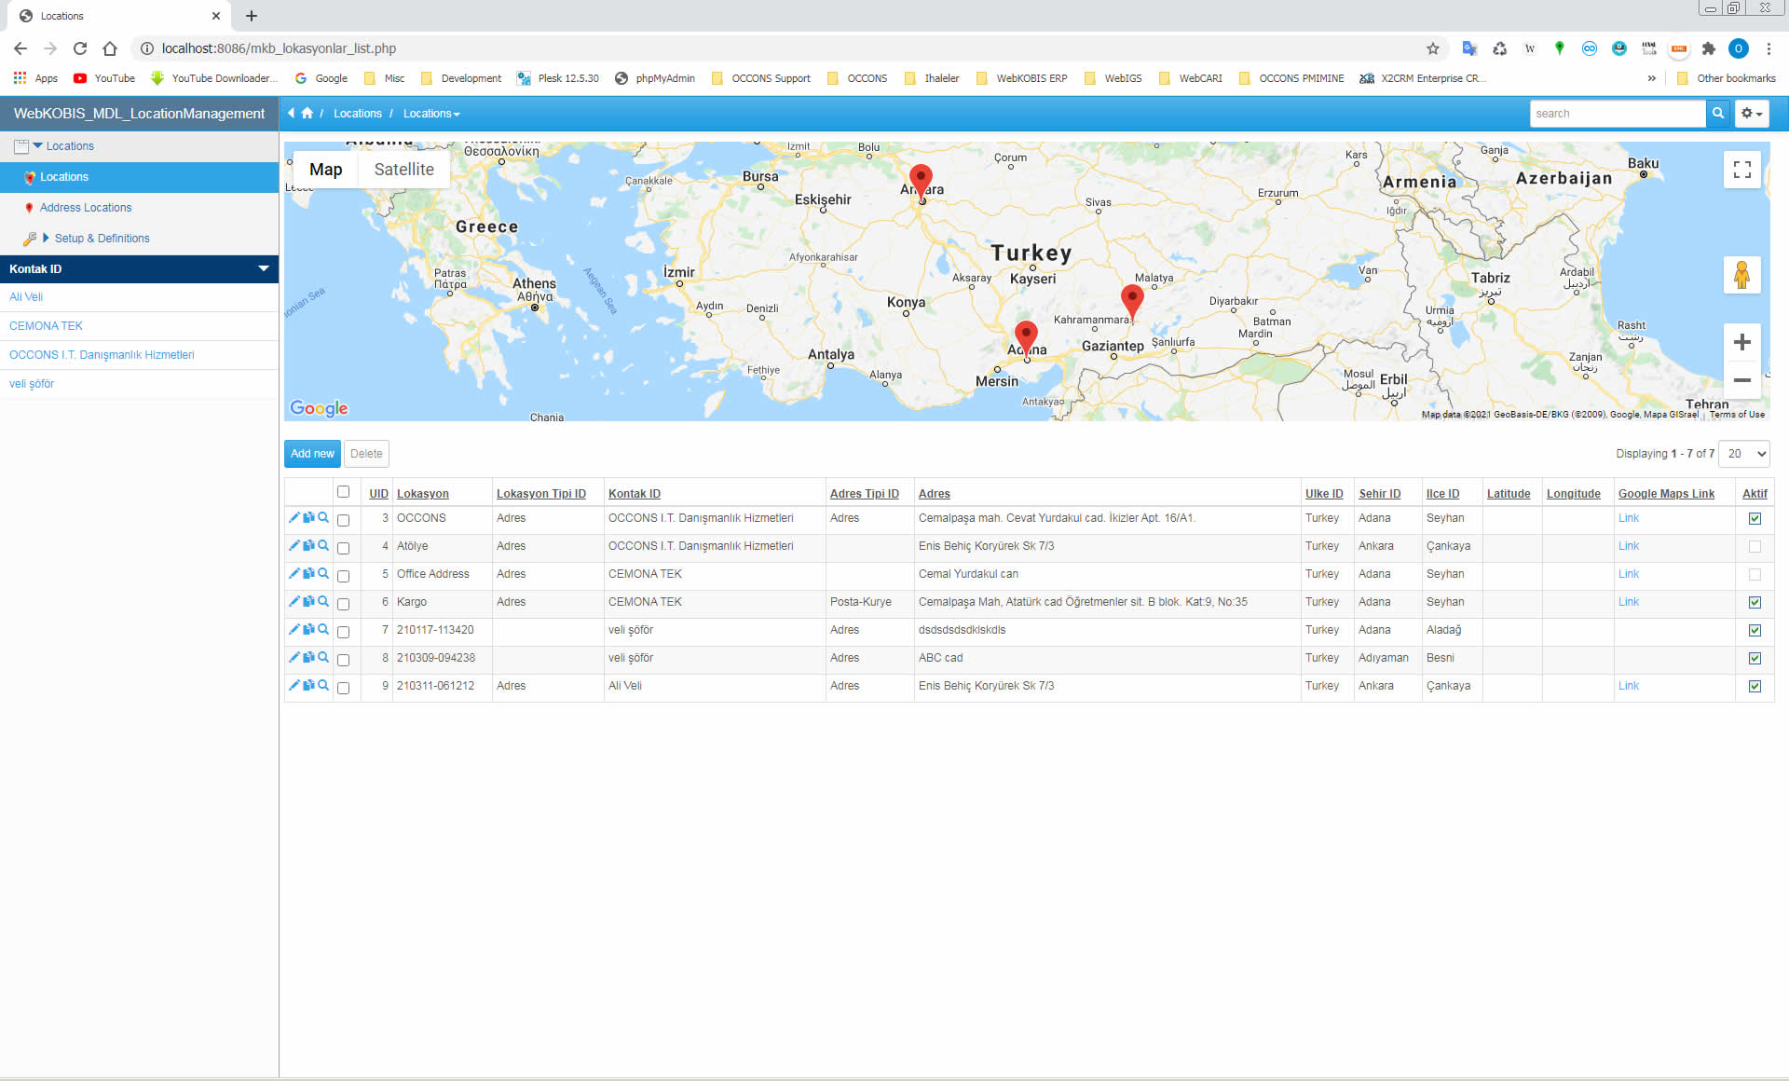
Task: Show more bookmarks with chevron
Action: pyautogui.click(x=1652, y=78)
